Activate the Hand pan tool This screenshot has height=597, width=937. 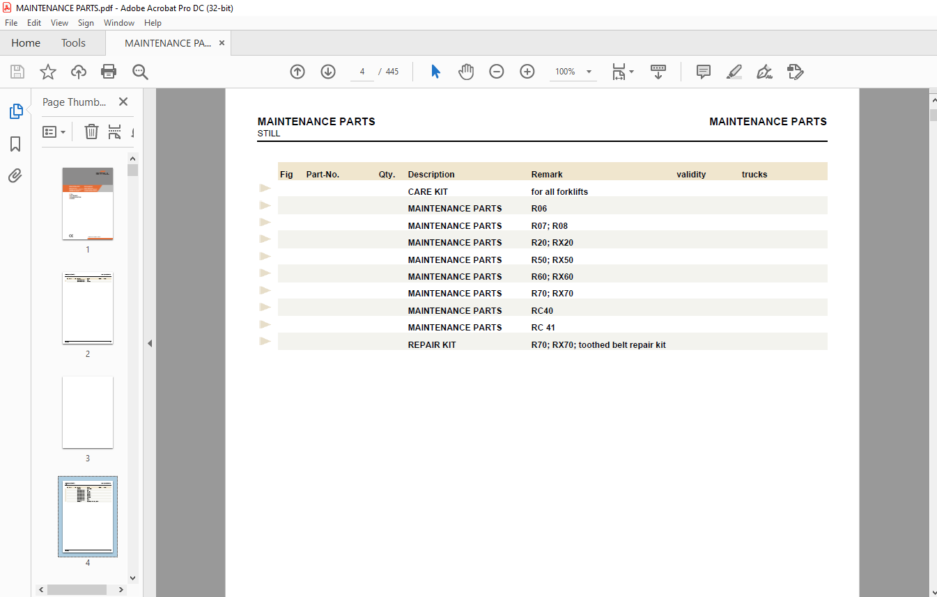[466, 72]
